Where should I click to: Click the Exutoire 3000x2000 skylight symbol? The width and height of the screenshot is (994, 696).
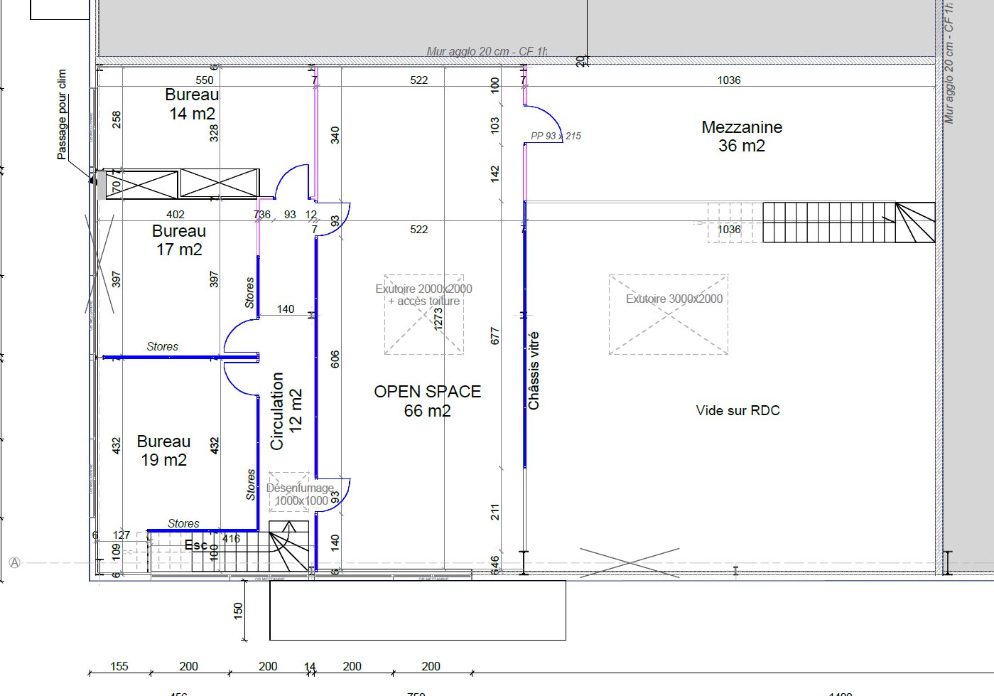[x=669, y=314]
